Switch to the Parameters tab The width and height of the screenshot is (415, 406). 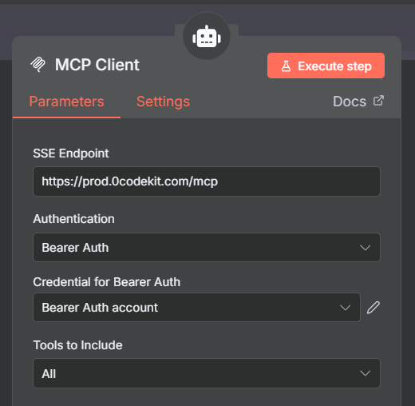point(66,101)
